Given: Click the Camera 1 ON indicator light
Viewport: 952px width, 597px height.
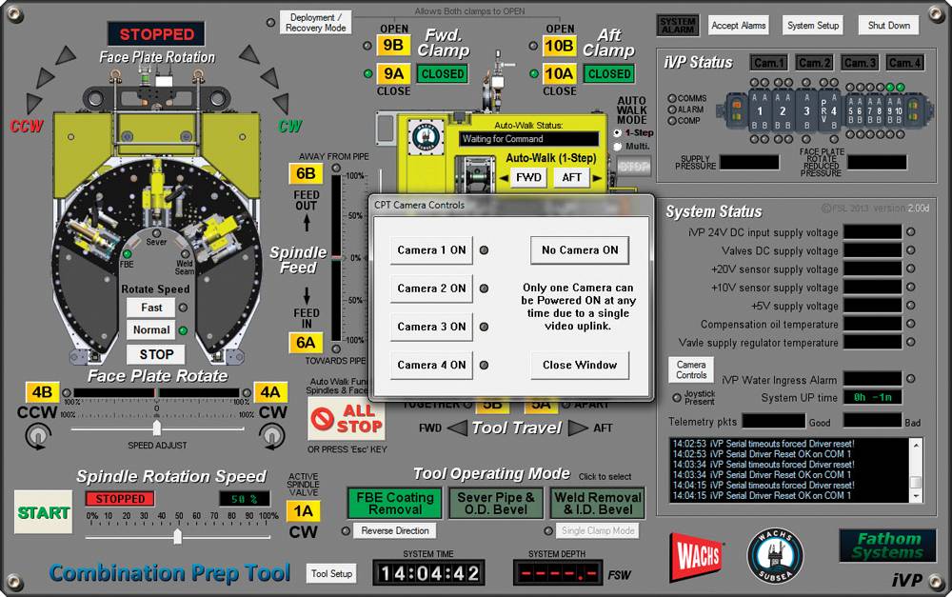Looking at the screenshot, I should pos(484,250).
